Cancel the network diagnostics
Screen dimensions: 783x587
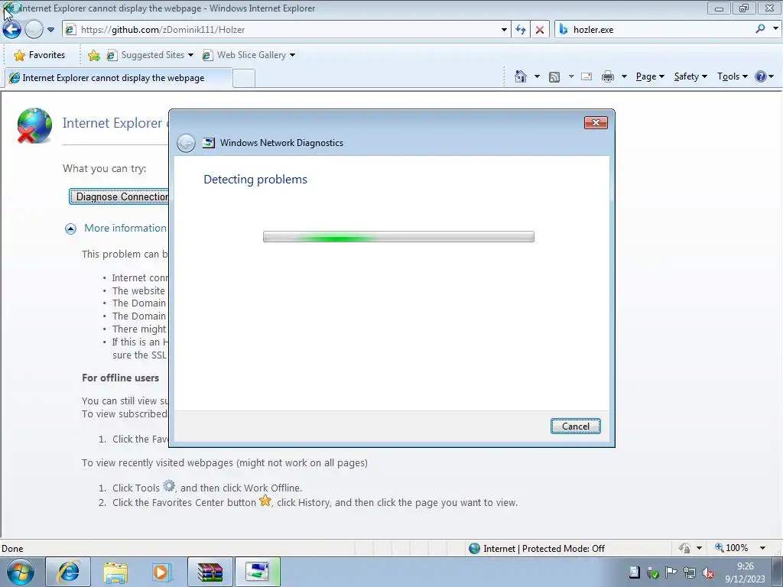[575, 426]
